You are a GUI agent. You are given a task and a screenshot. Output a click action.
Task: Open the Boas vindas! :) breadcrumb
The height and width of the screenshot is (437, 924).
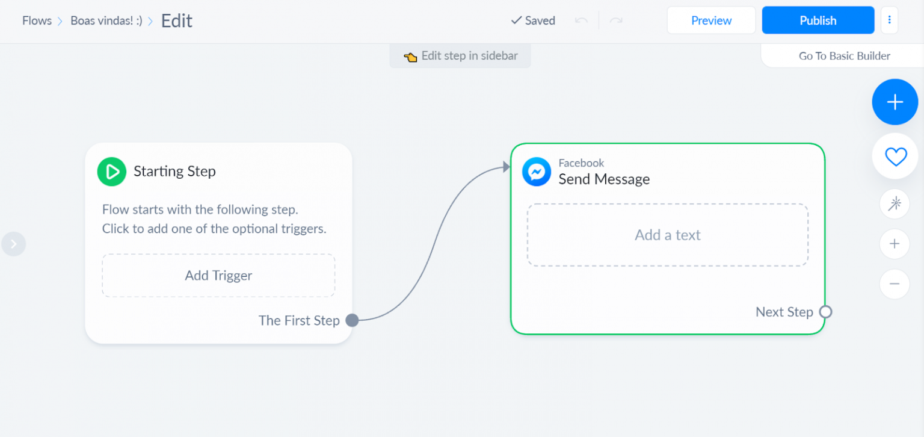tap(106, 20)
